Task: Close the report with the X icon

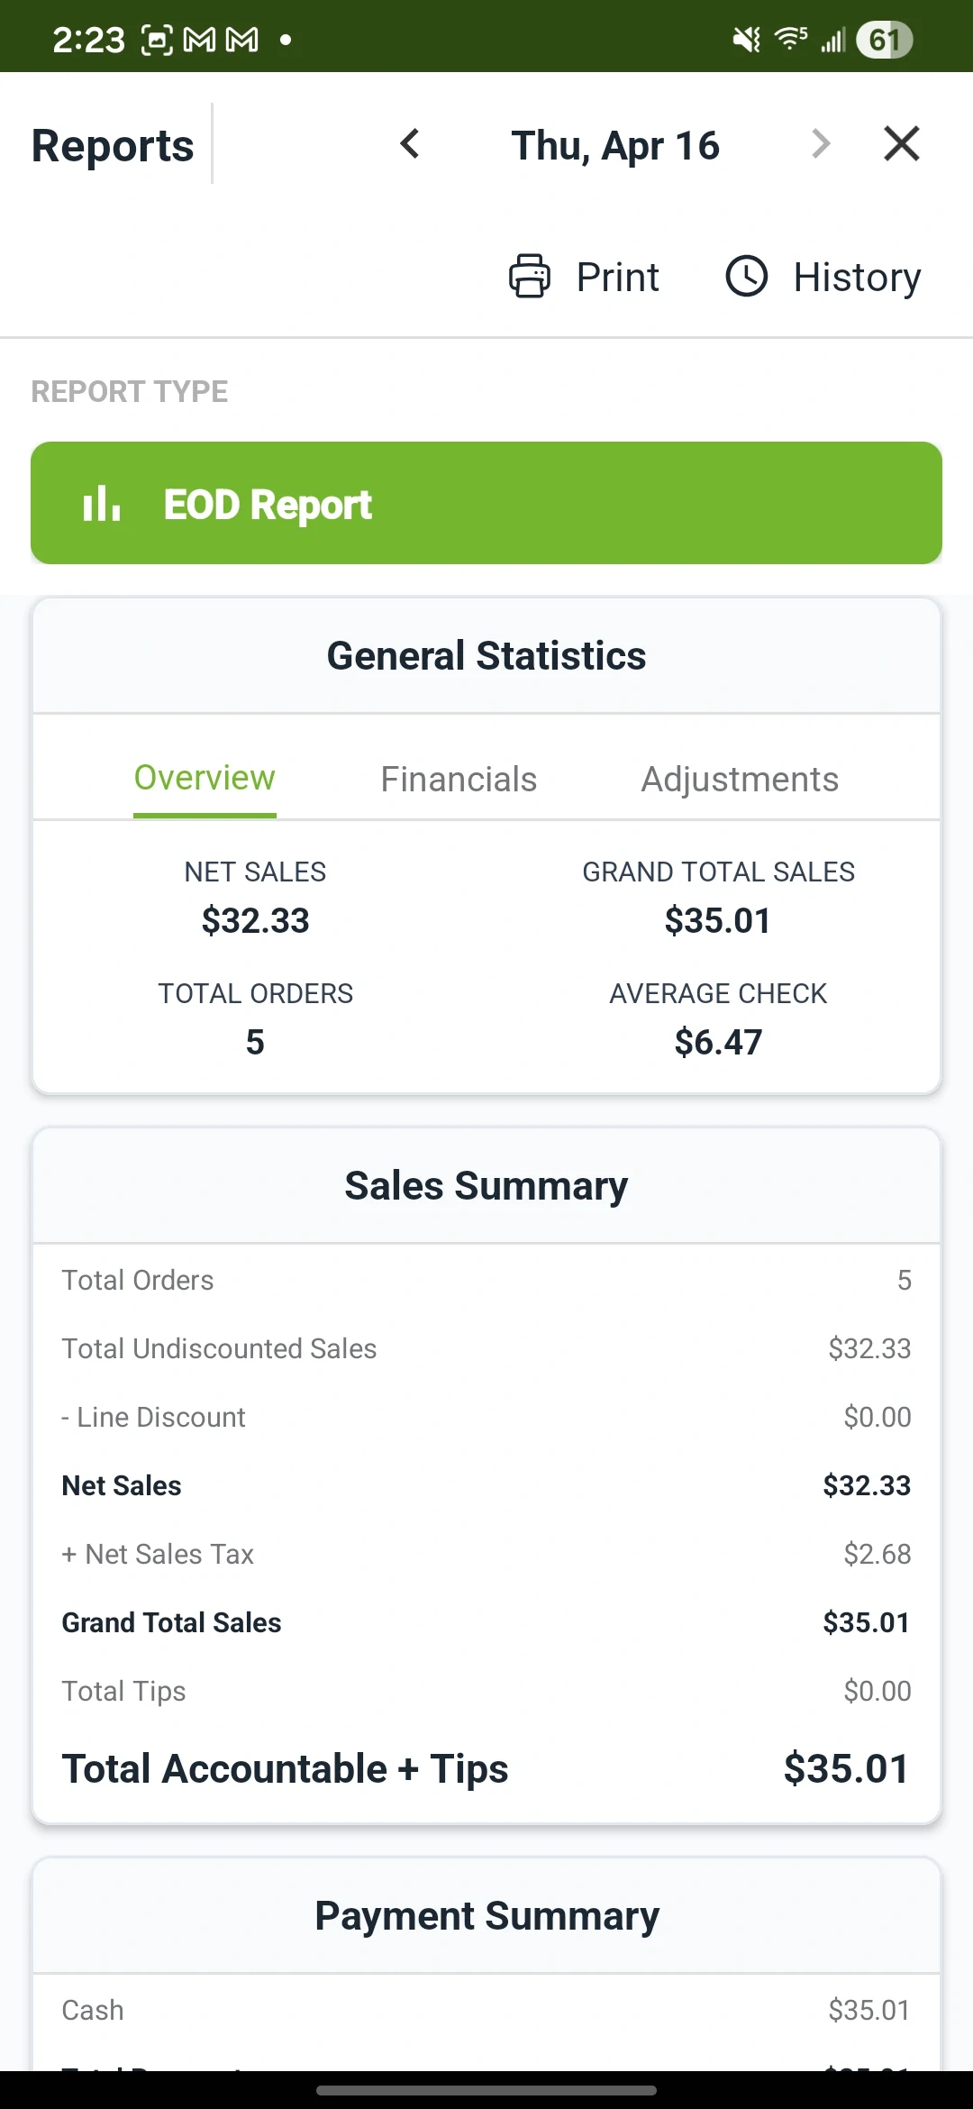Action: pyautogui.click(x=901, y=143)
